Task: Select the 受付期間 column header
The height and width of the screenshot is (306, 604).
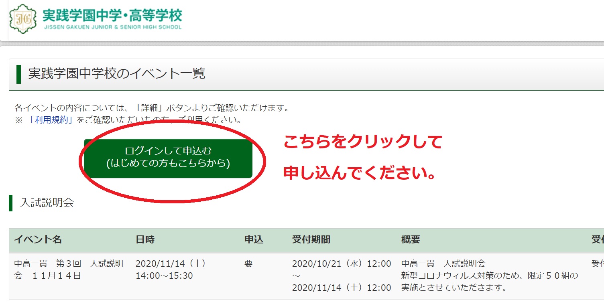Action: pyautogui.click(x=311, y=240)
